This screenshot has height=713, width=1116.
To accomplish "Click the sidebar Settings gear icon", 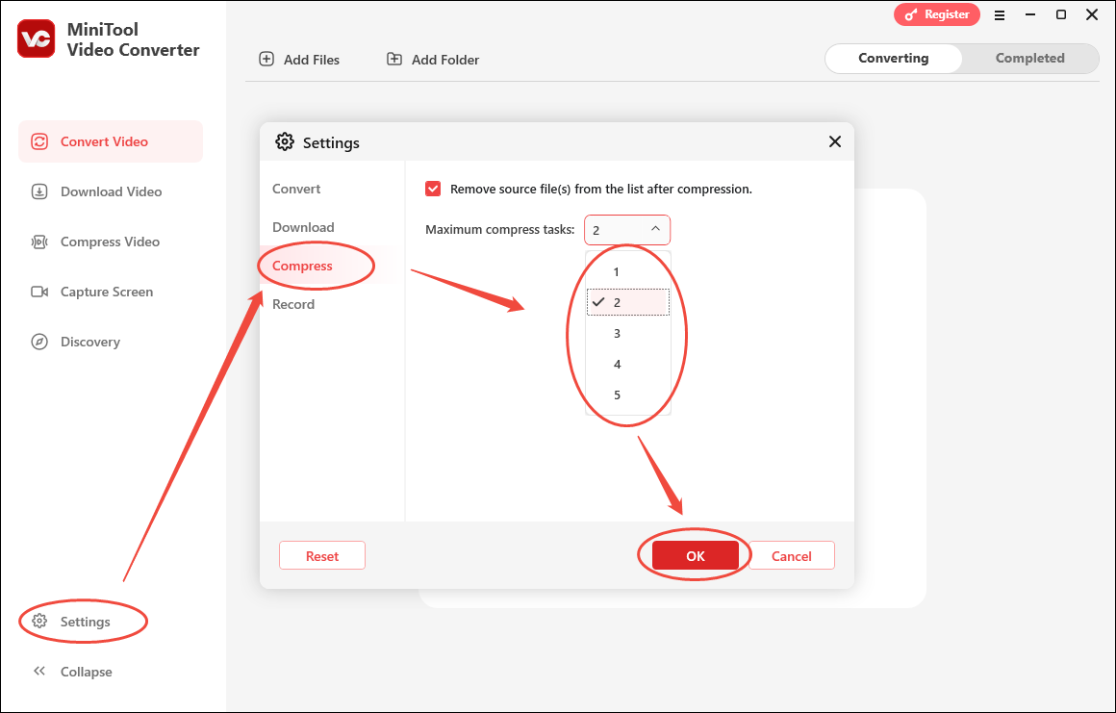I will point(39,622).
